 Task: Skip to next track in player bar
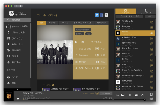[x=136, y=95]
